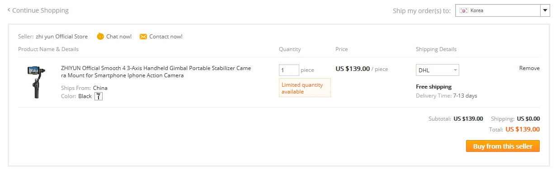Viewport: 556px width, 169px height.
Task: Click the Continue Shopping link
Action: pos(41,10)
